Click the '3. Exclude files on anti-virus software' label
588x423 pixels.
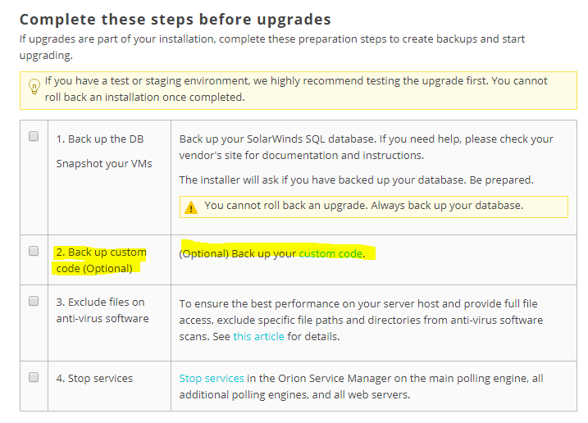[103, 310]
